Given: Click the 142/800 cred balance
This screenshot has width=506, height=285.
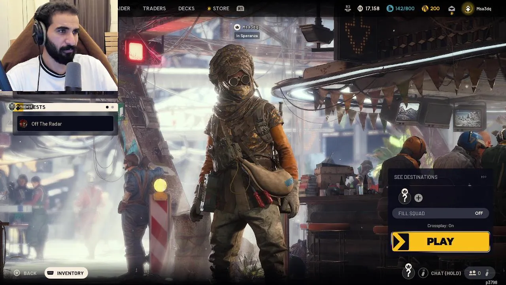Looking at the screenshot, I should click(x=405, y=8).
